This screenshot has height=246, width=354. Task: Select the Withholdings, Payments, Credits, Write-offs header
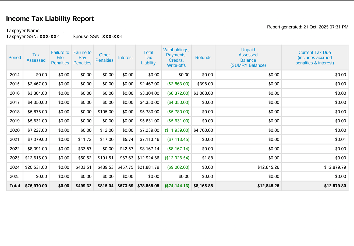coord(176,57)
